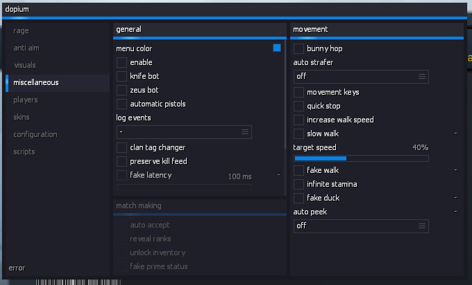Click the general section header
Viewport: 472px width, 285px height.
coord(129,30)
